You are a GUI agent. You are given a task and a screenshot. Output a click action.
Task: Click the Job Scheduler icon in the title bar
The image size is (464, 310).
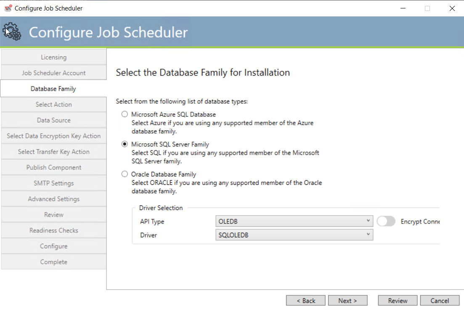click(x=8, y=8)
